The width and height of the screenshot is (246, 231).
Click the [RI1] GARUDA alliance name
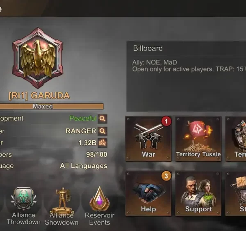click(39, 96)
